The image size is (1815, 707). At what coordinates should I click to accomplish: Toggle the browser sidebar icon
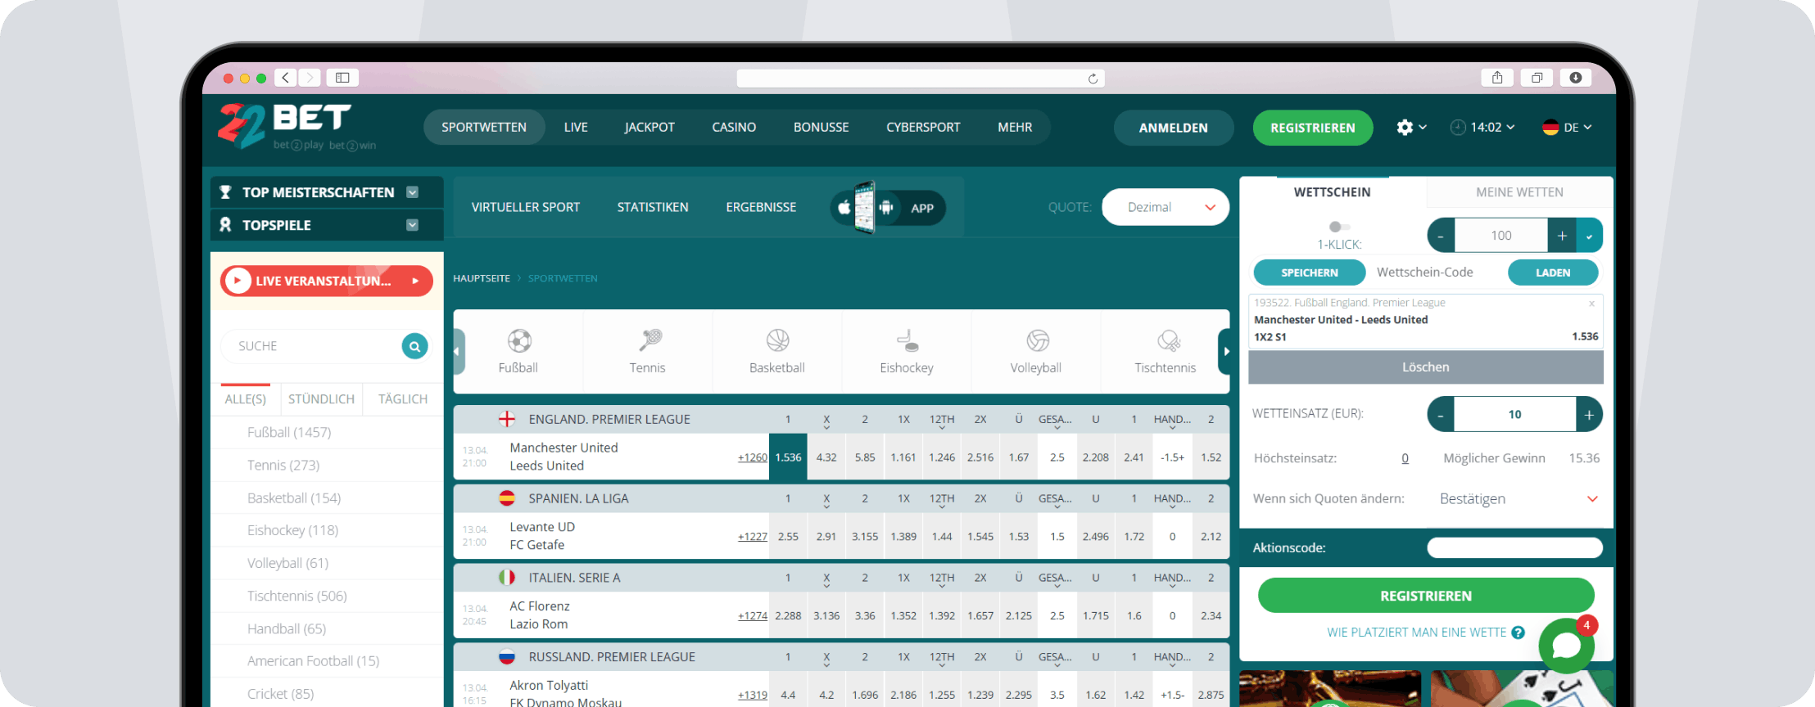(x=342, y=78)
